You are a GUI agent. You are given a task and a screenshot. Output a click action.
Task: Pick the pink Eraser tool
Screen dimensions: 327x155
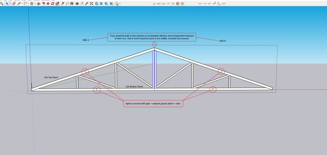click(14, 4)
